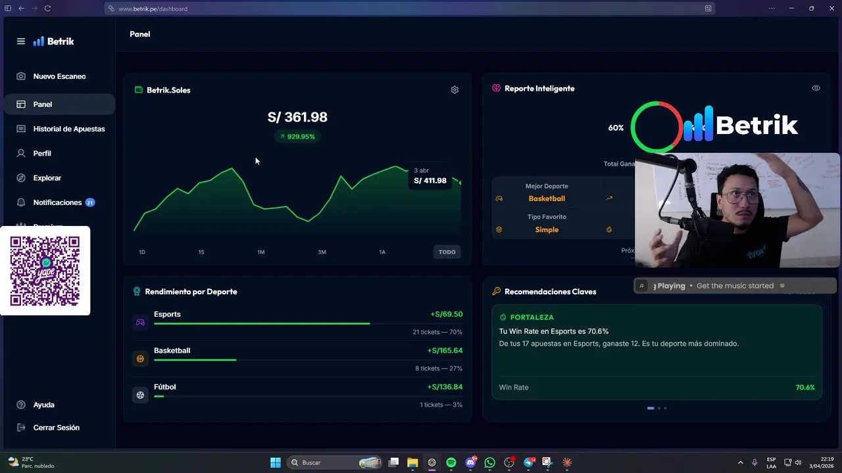Click the Fútbol row soccer ball icon
Screen dimensions: 842x473
[140, 395]
